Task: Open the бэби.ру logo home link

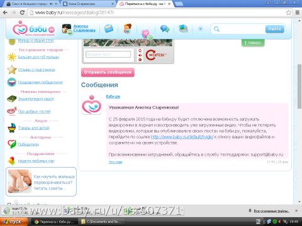Action: [x=33, y=28]
